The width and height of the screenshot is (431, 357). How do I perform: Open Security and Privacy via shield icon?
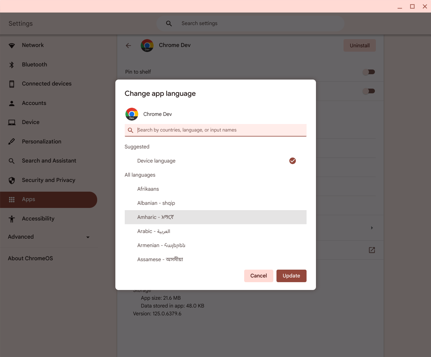click(12, 180)
